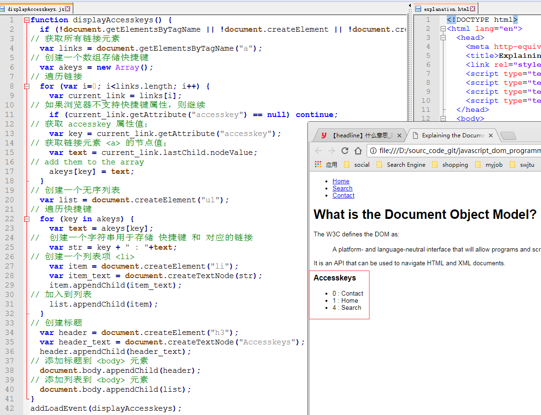Click the '4 : Search' list item
The image size is (541, 415).
[347, 308]
